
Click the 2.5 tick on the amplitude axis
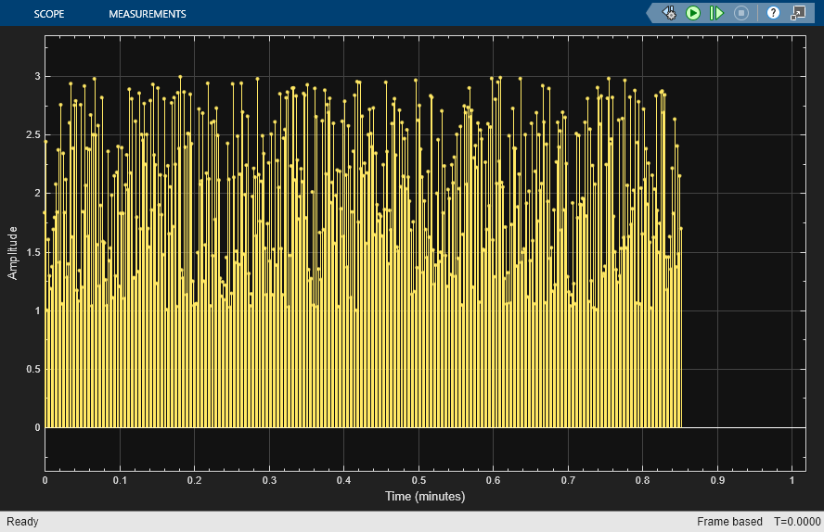(33, 134)
